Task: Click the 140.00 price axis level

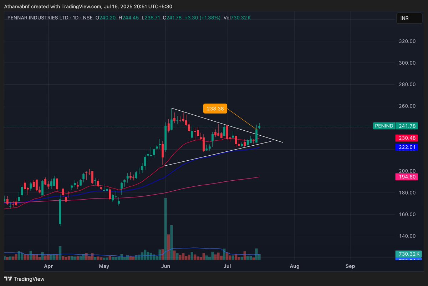Action: [x=407, y=236]
